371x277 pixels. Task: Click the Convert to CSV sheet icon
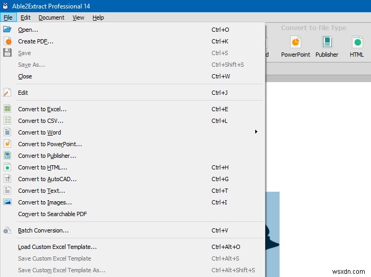click(x=7, y=120)
